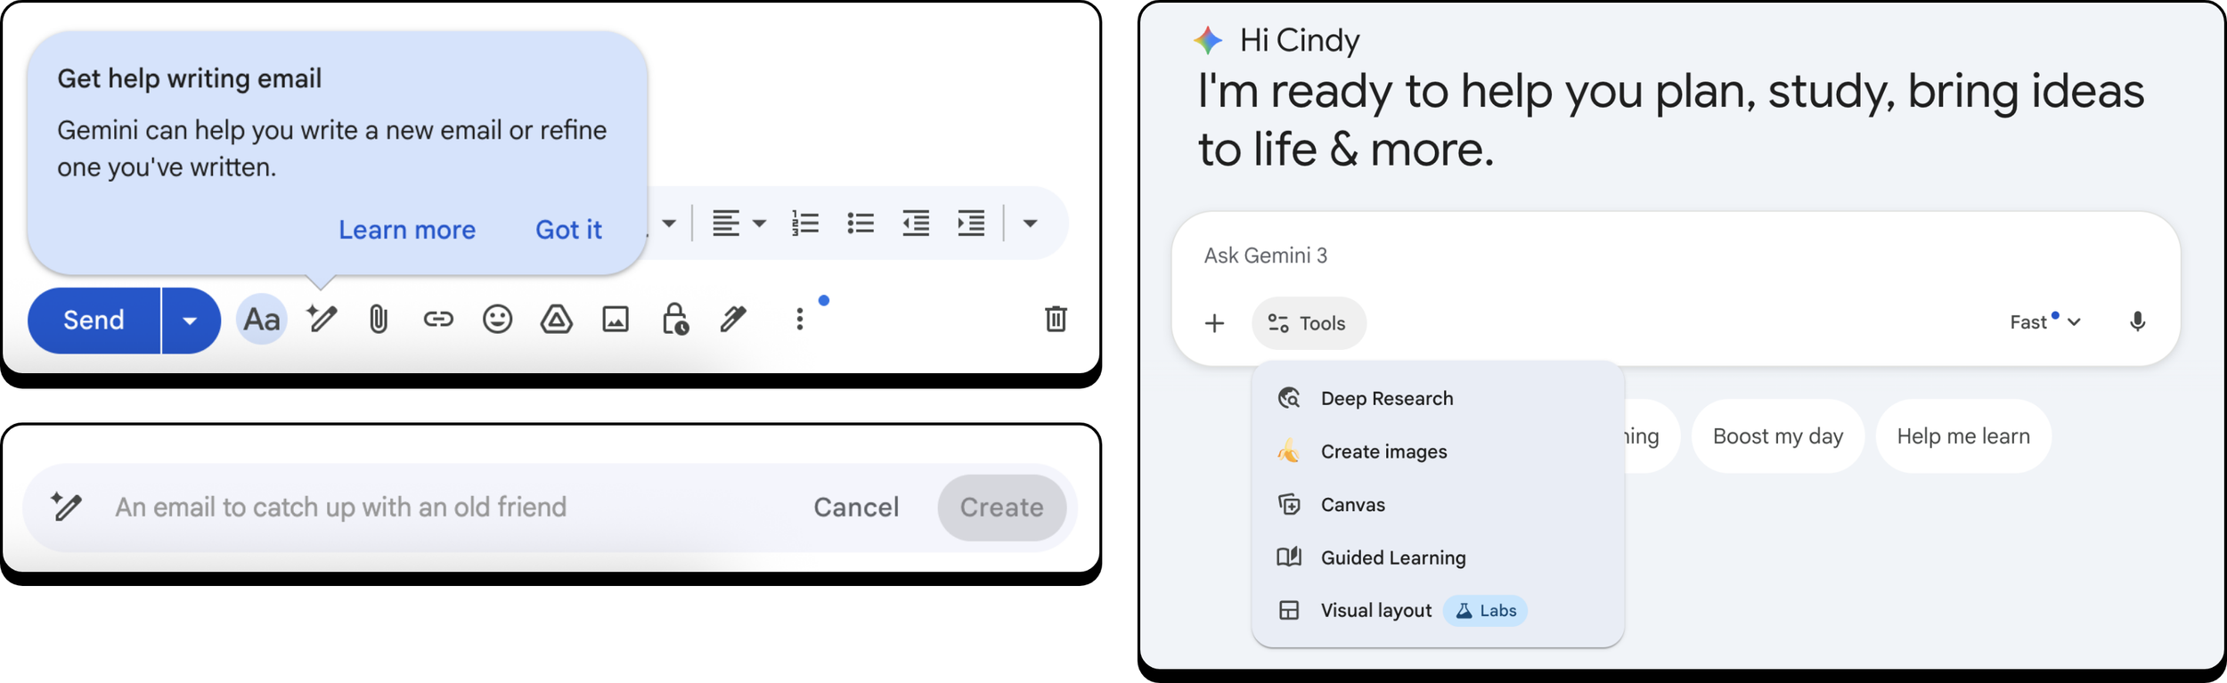Click the Help me write pencil icon in the compose toolbar

[322, 319]
